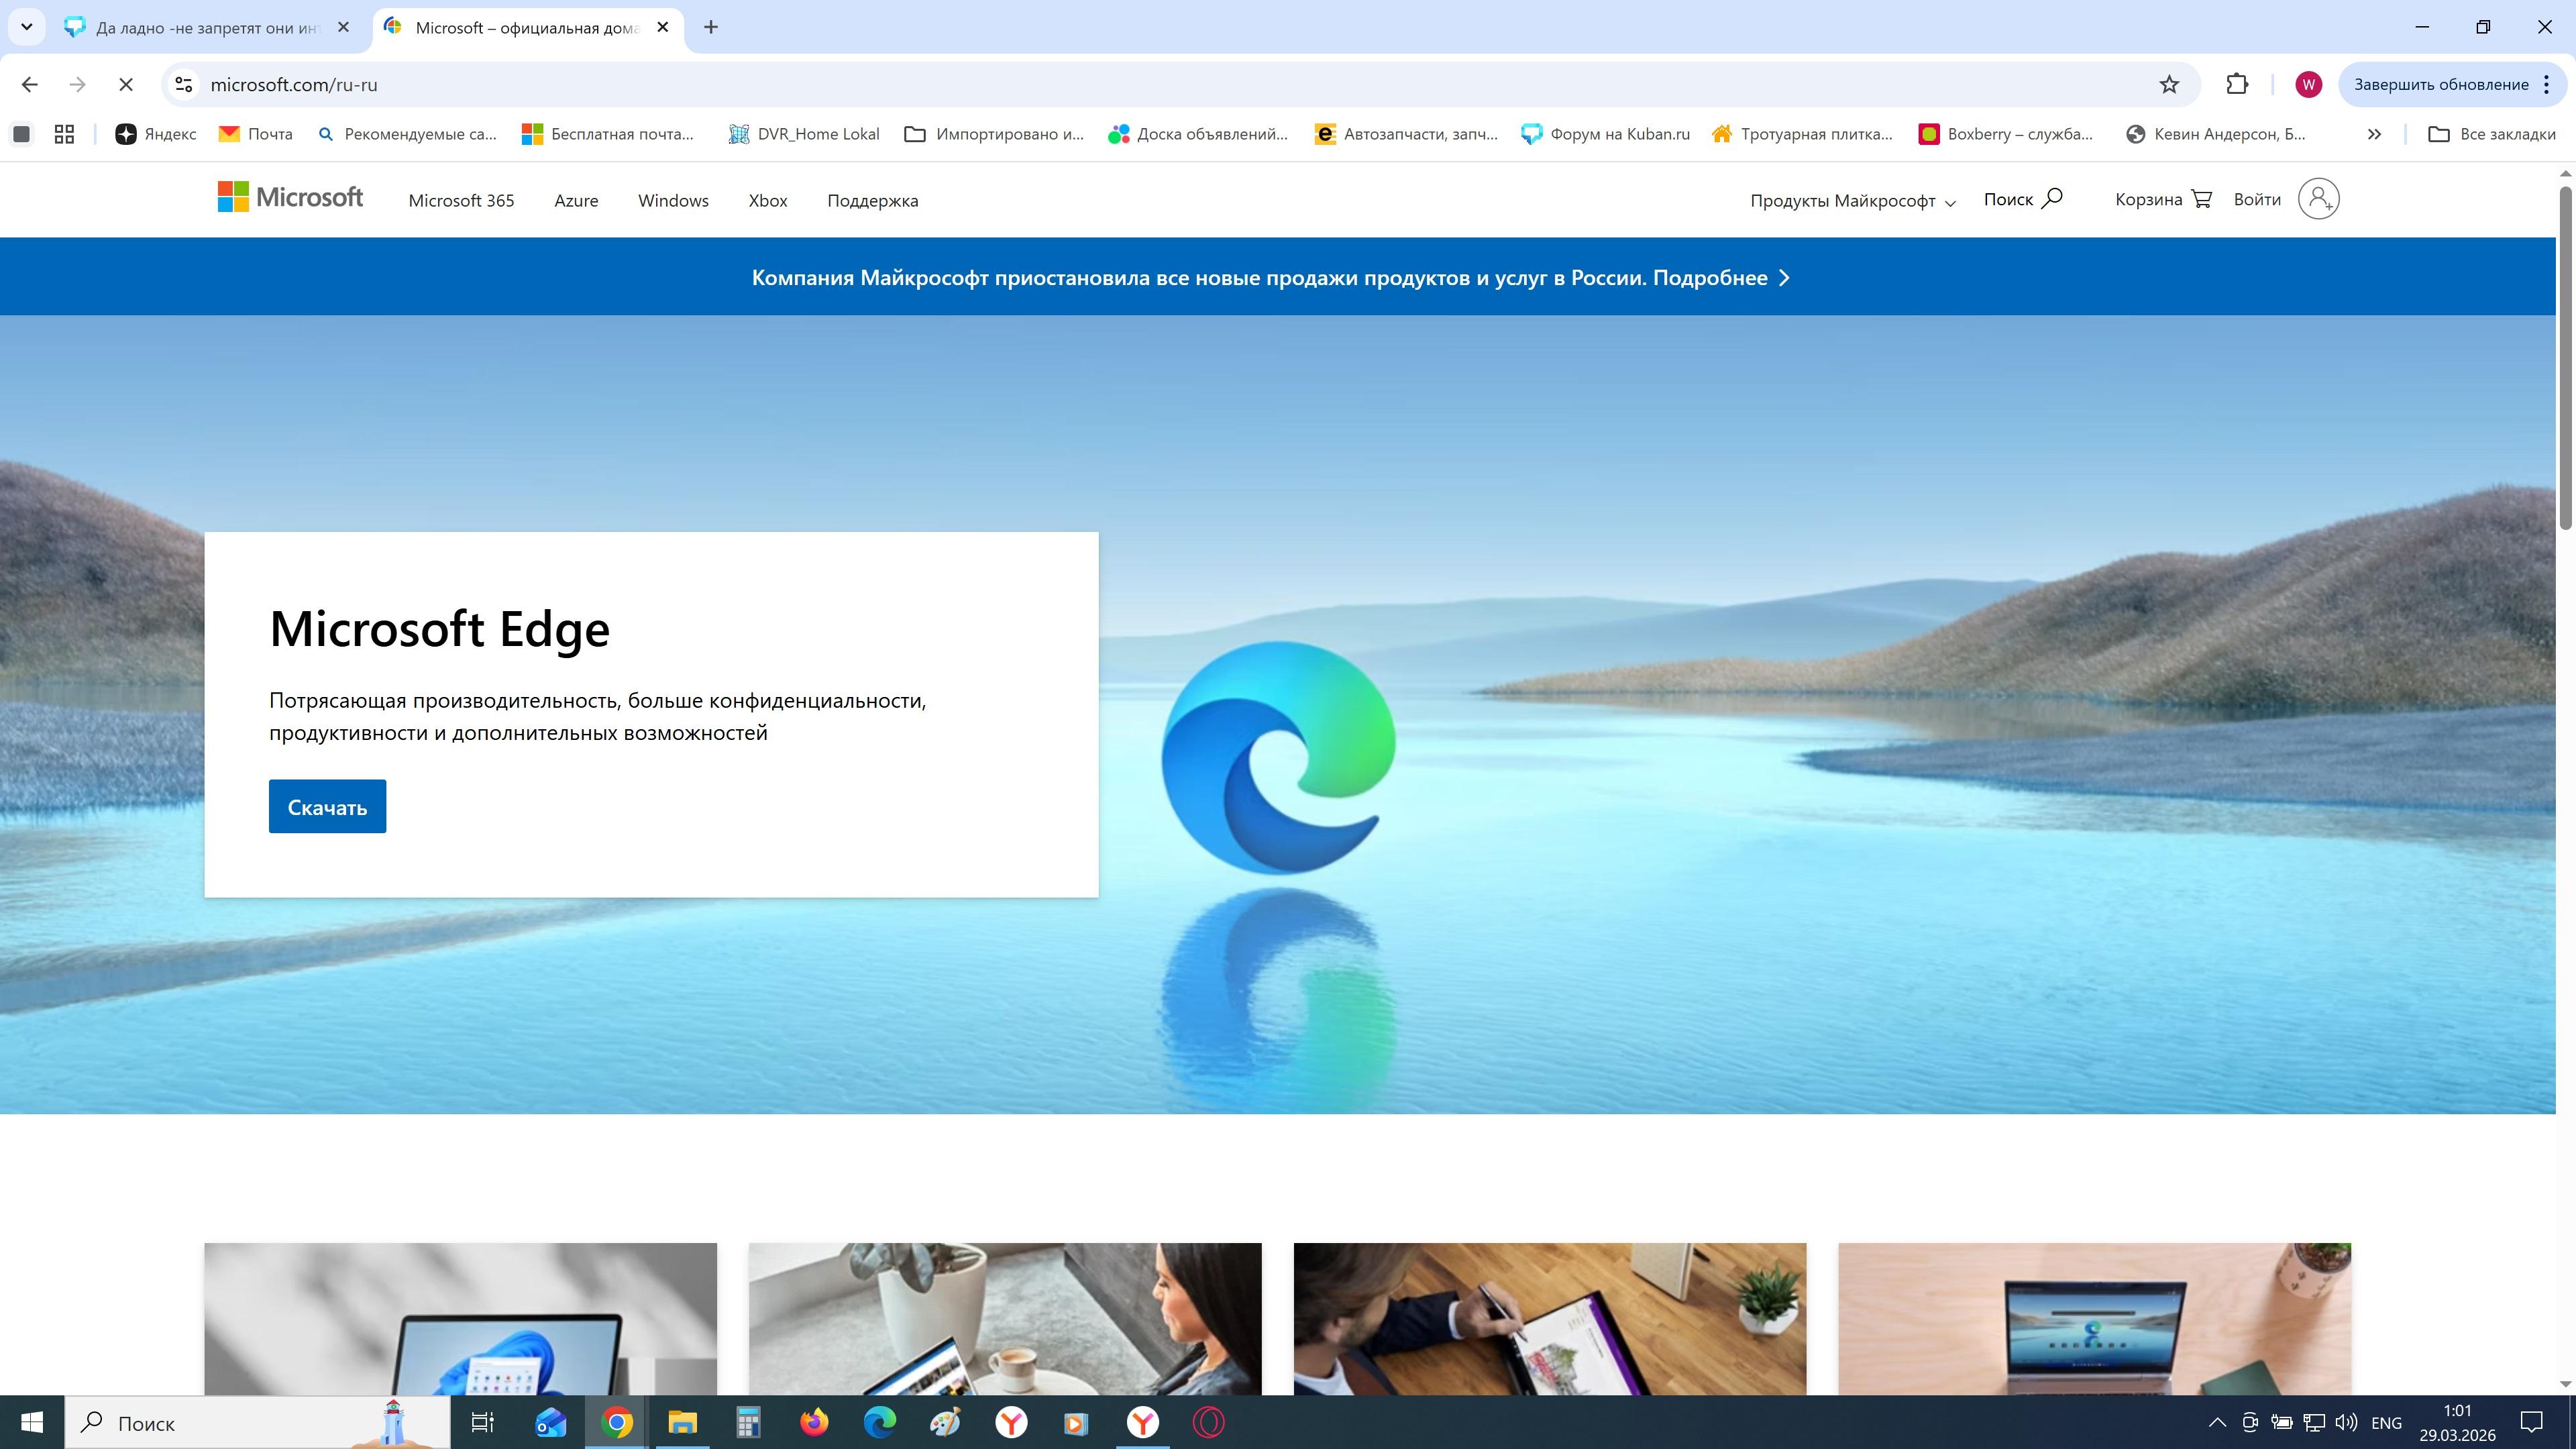Open Opera browser from taskbar

(1208, 1422)
